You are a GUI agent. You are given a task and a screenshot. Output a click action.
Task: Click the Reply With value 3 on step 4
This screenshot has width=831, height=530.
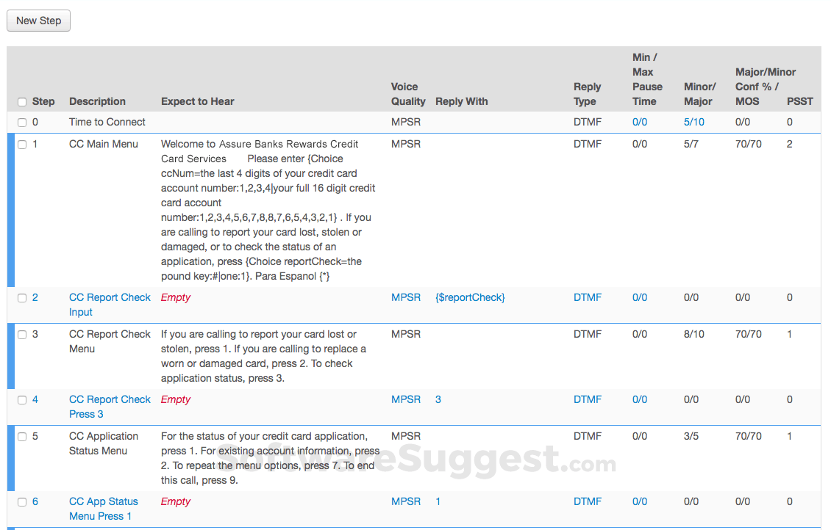tap(438, 399)
